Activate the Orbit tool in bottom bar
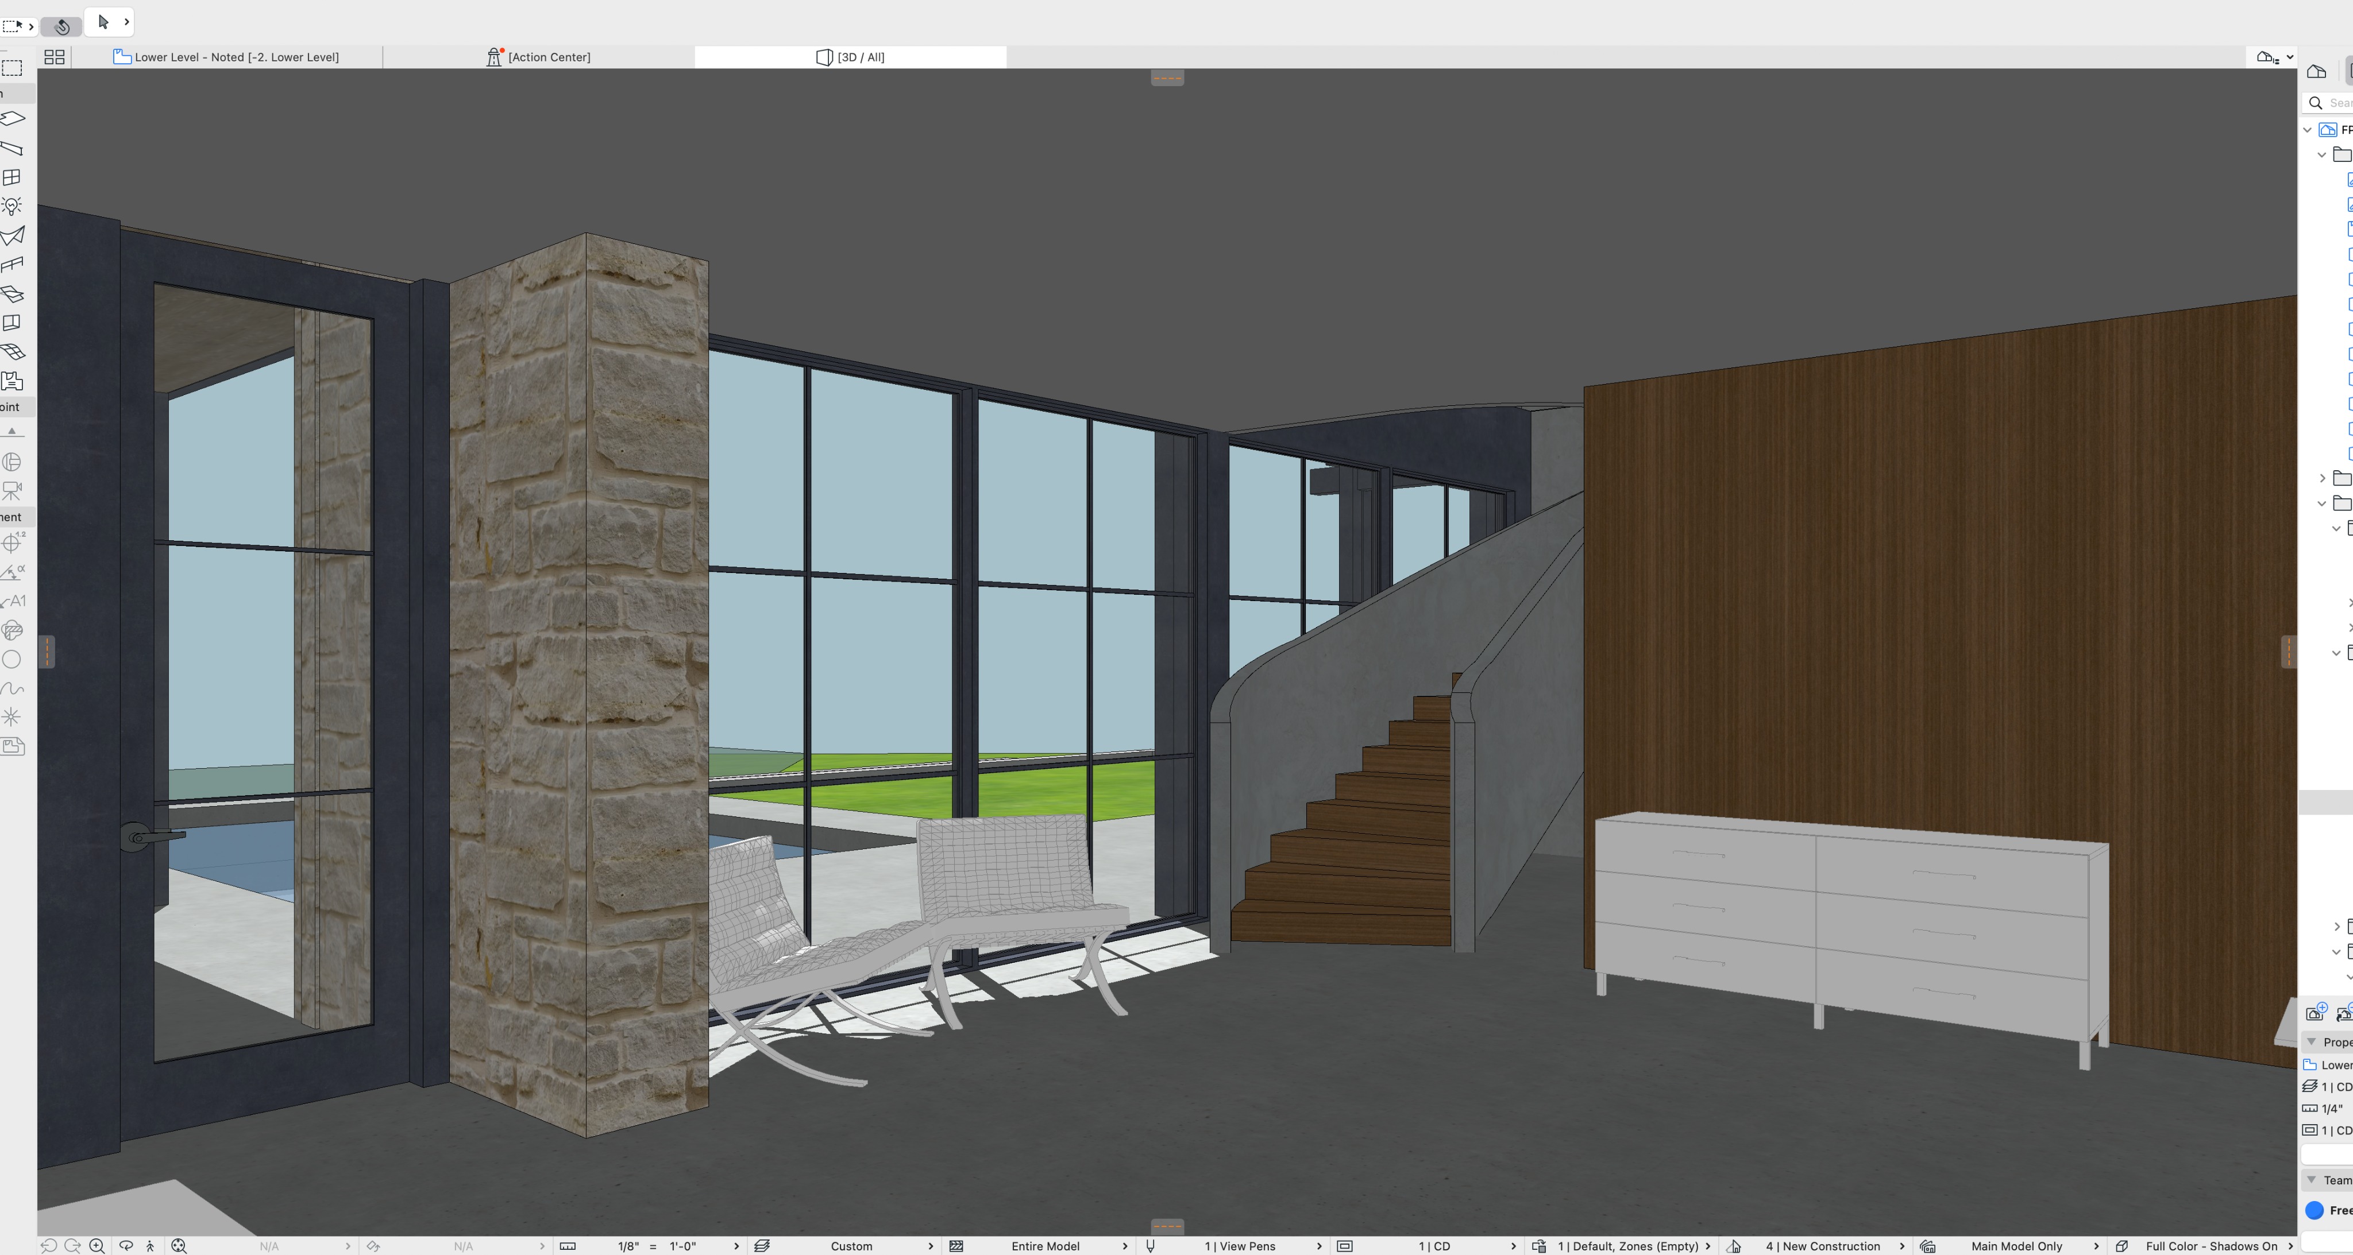 (126, 1246)
